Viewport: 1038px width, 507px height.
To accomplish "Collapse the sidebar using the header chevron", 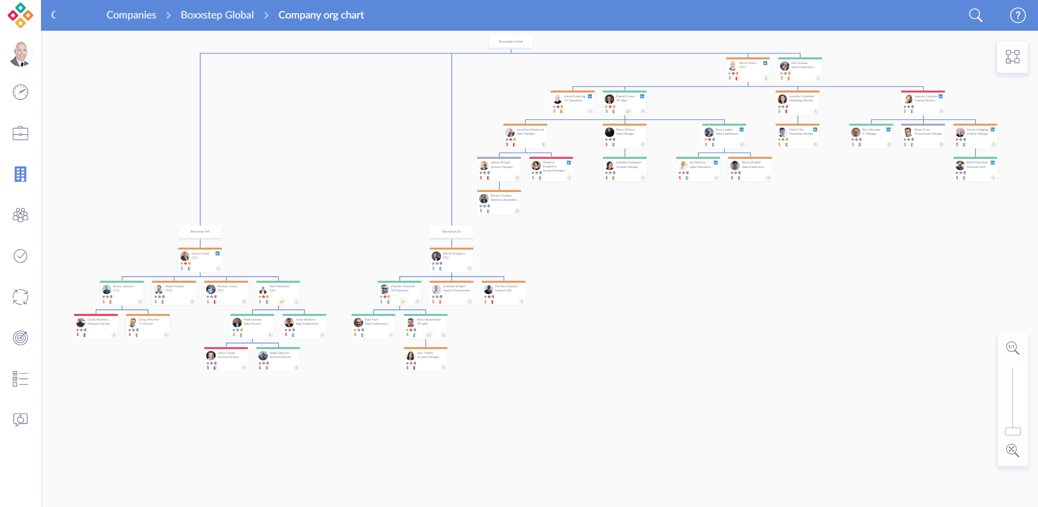I will [54, 15].
